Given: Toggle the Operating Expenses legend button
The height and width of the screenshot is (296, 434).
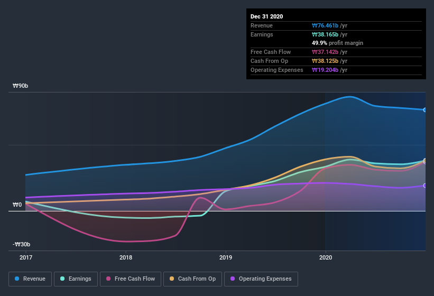Looking at the screenshot, I should (x=261, y=279).
